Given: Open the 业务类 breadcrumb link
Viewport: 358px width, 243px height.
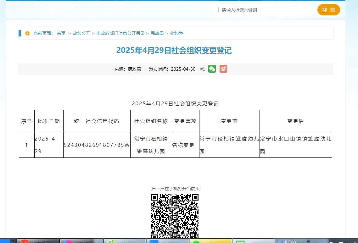Looking at the screenshot, I should coord(176,33).
